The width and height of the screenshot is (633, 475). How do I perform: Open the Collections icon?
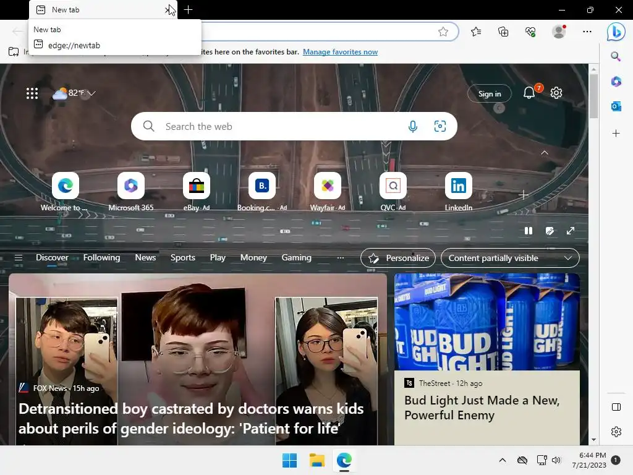point(503,32)
